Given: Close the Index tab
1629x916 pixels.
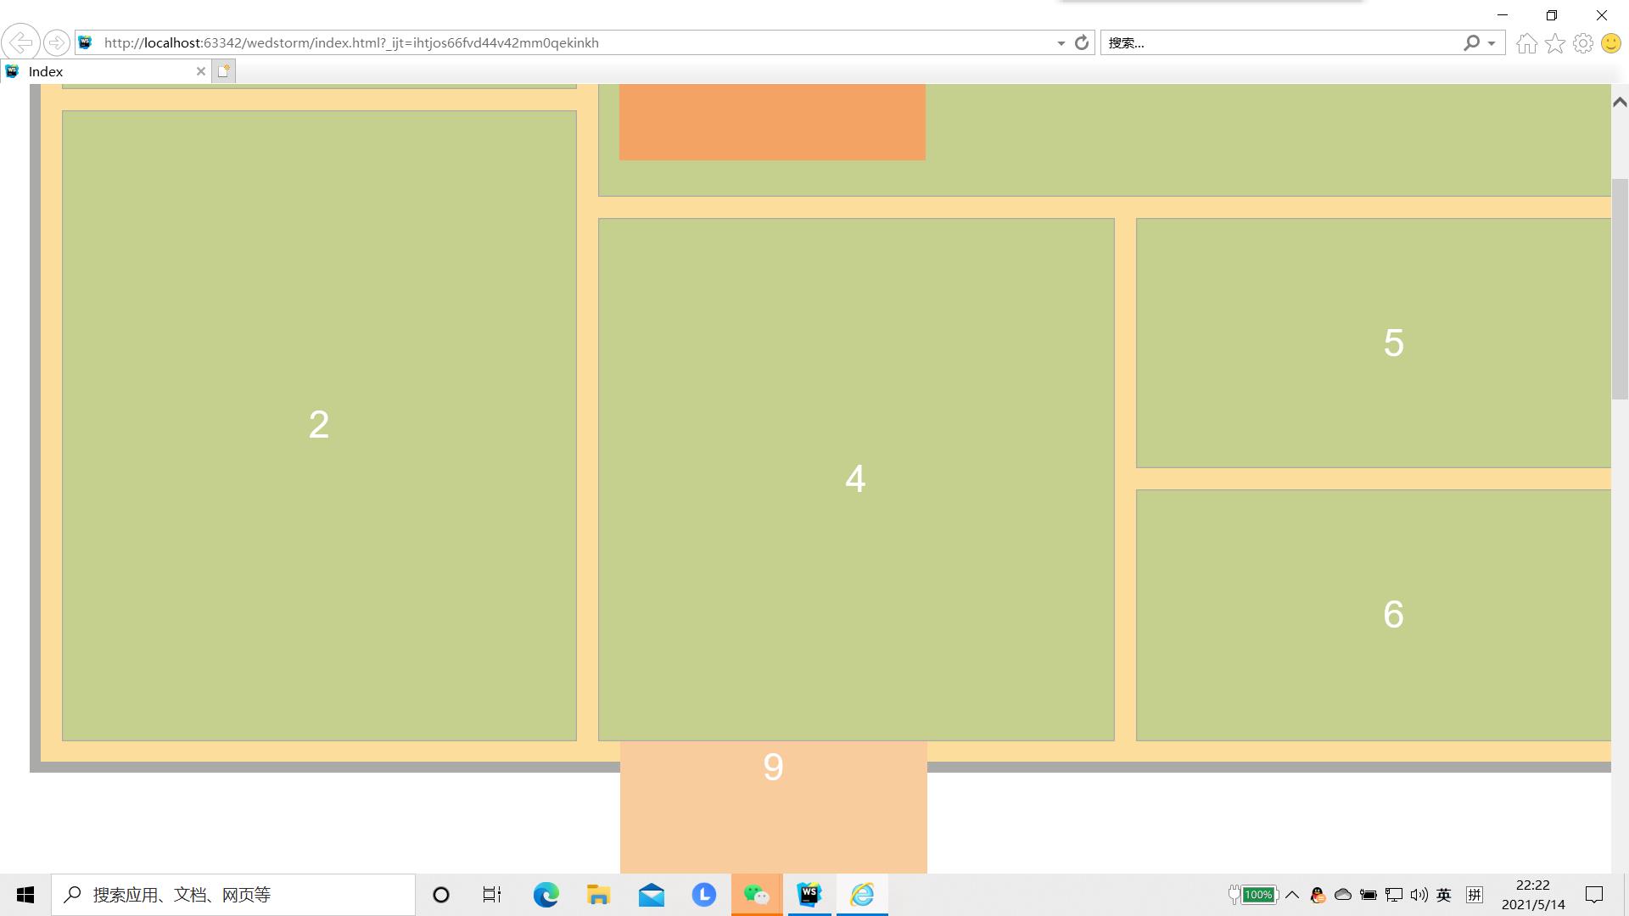Looking at the screenshot, I should 201,72.
